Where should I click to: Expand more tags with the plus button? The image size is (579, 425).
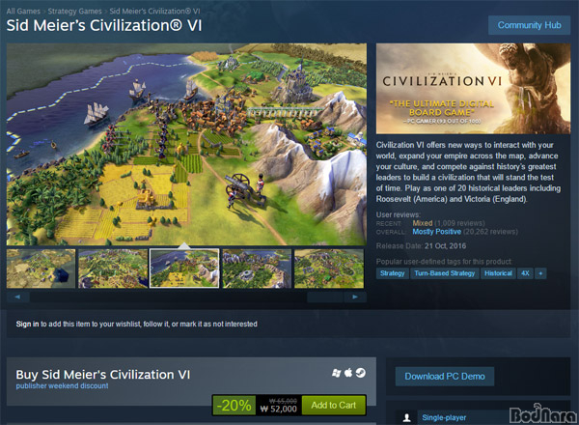540,273
